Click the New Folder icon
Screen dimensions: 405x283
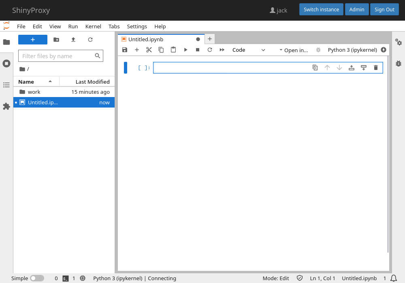point(56,40)
